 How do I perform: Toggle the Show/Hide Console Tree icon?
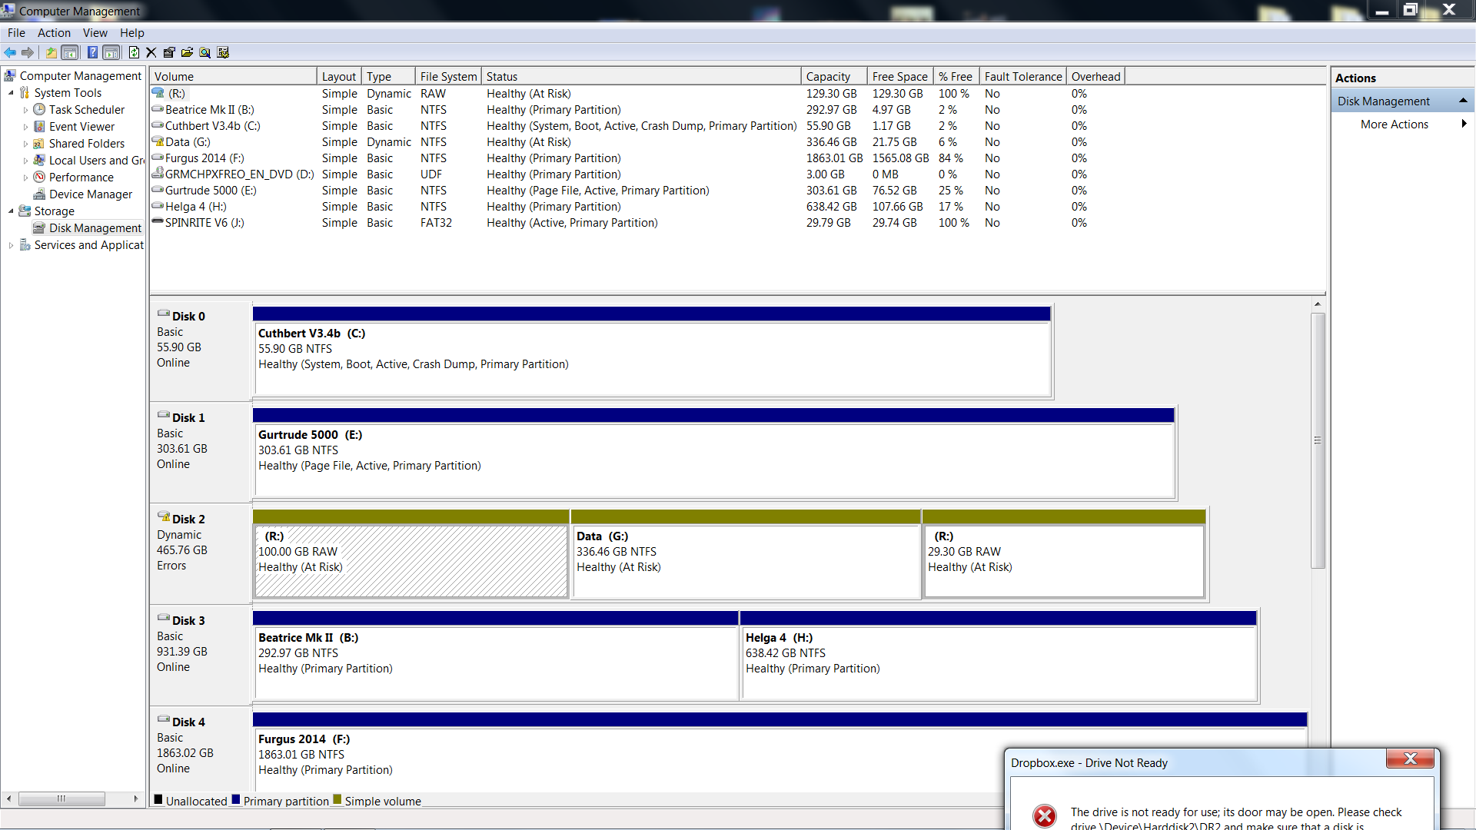(x=70, y=52)
